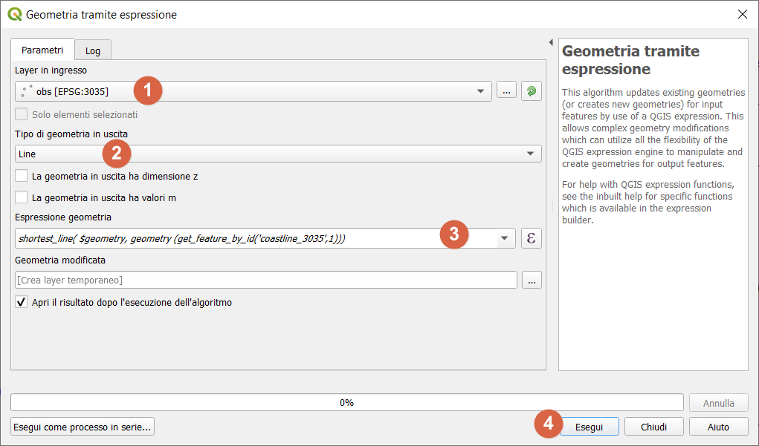Click the red step 4 marker

tap(548, 424)
